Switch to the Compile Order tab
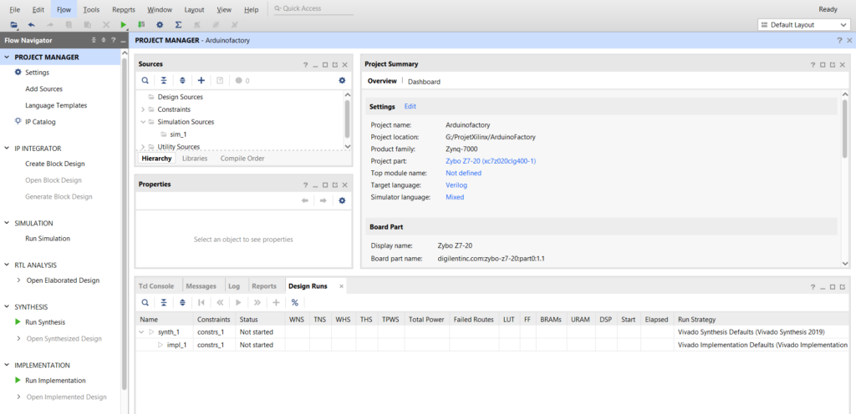The image size is (856, 414). click(242, 158)
